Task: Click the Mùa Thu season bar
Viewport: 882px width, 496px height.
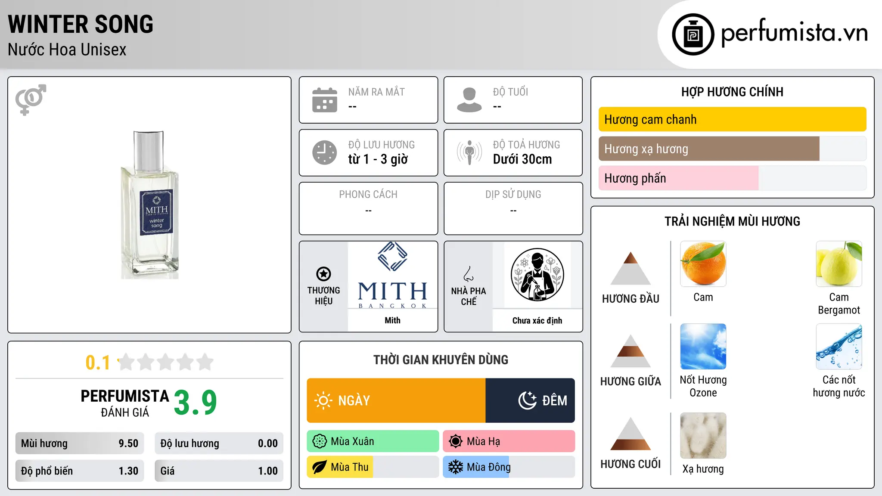Action: pos(373,467)
